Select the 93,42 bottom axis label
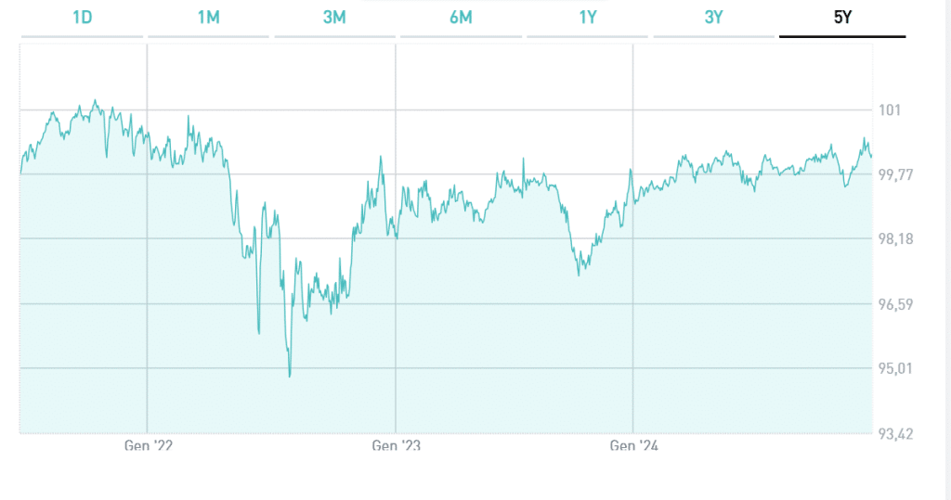 tap(896, 433)
